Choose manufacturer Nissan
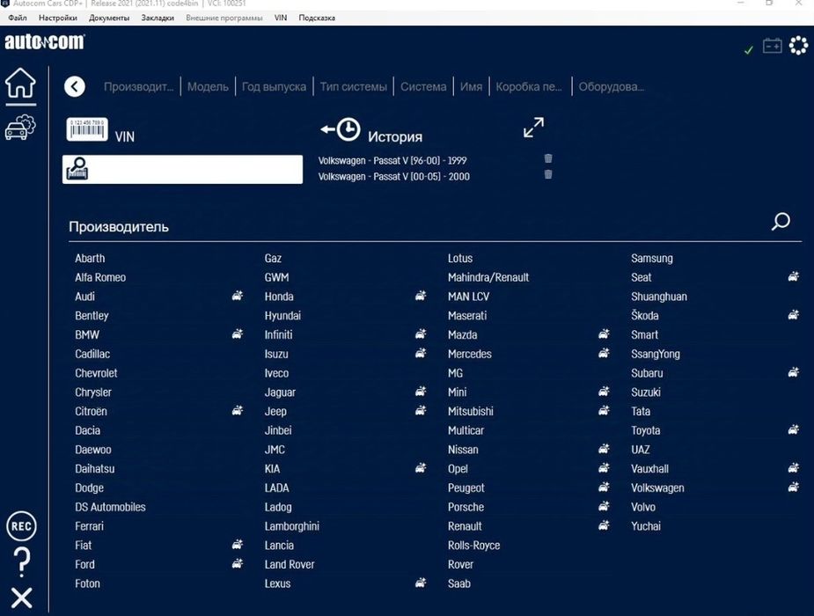Image resolution: width=814 pixels, height=616 pixels. pyautogui.click(x=463, y=450)
